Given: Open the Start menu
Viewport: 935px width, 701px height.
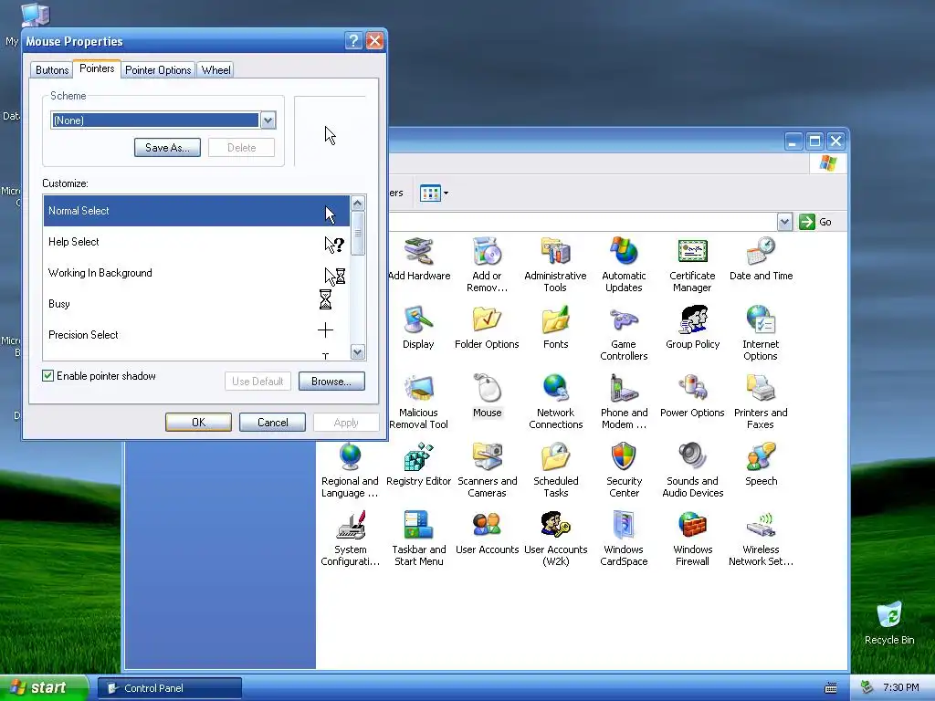Looking at the screenshot, I should (x=43, y=688).
